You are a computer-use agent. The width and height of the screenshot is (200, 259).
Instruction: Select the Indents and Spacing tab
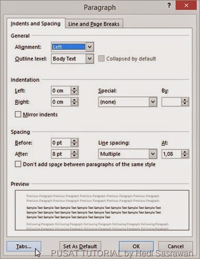point(36,24)
